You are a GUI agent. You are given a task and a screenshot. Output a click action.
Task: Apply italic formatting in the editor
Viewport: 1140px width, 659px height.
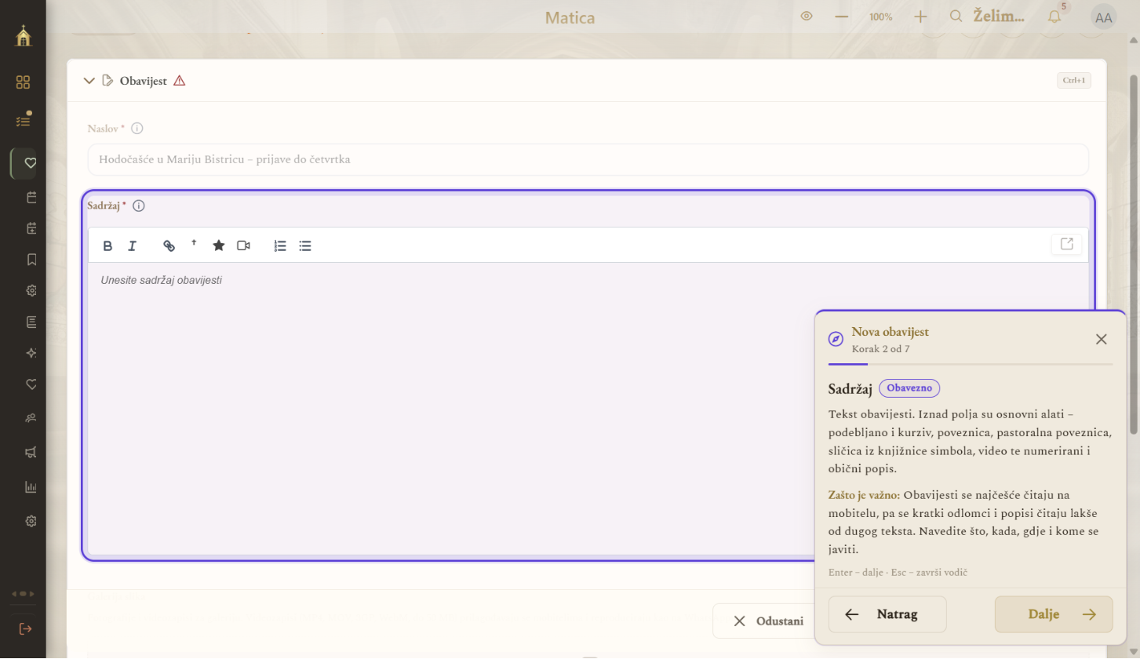point(132,246)
